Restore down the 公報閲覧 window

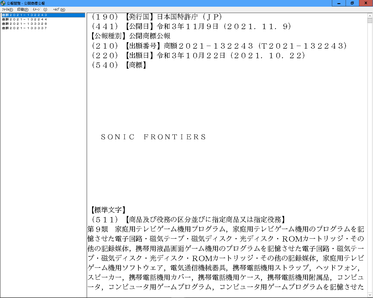pos(352,3)
